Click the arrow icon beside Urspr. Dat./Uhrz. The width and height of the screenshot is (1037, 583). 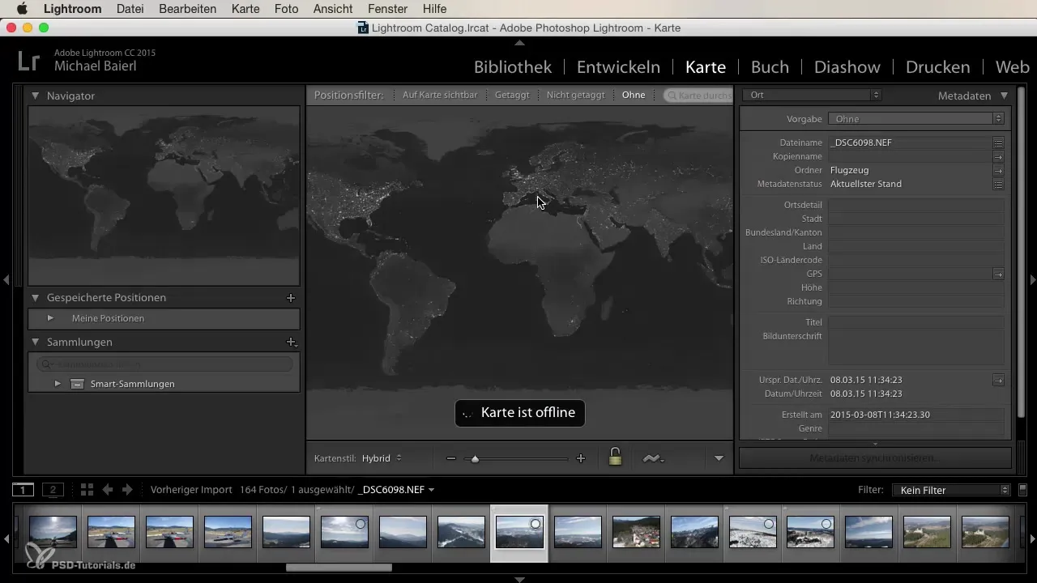[999, 380]
